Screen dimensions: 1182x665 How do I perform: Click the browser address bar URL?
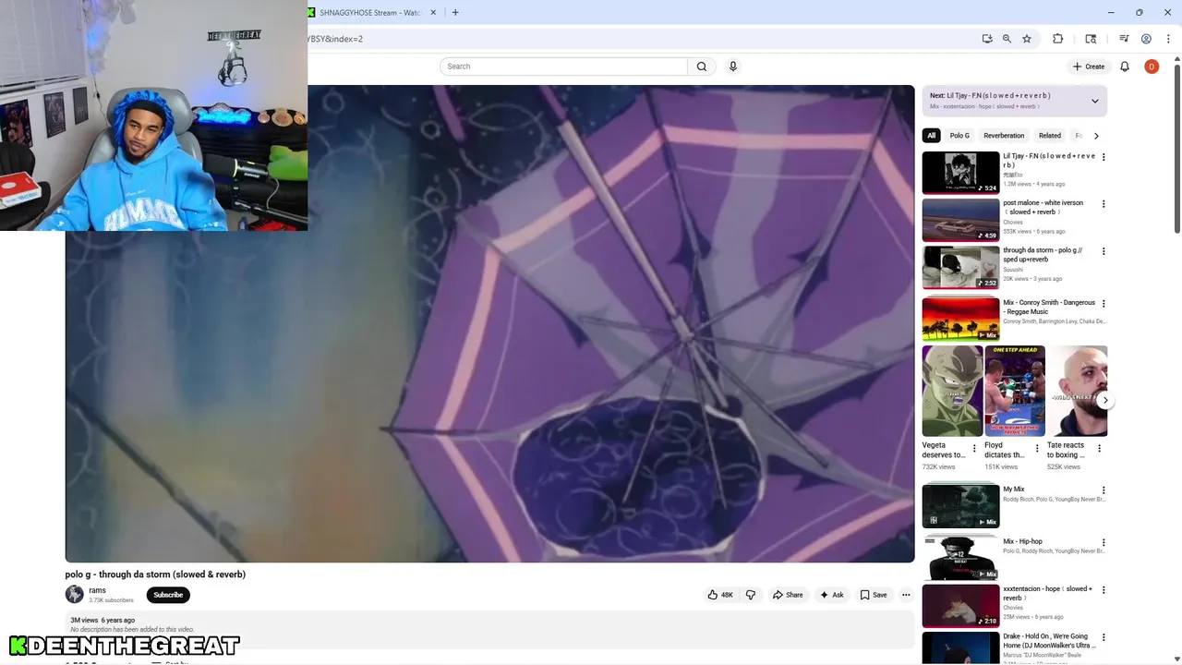(x=336, y=39)
